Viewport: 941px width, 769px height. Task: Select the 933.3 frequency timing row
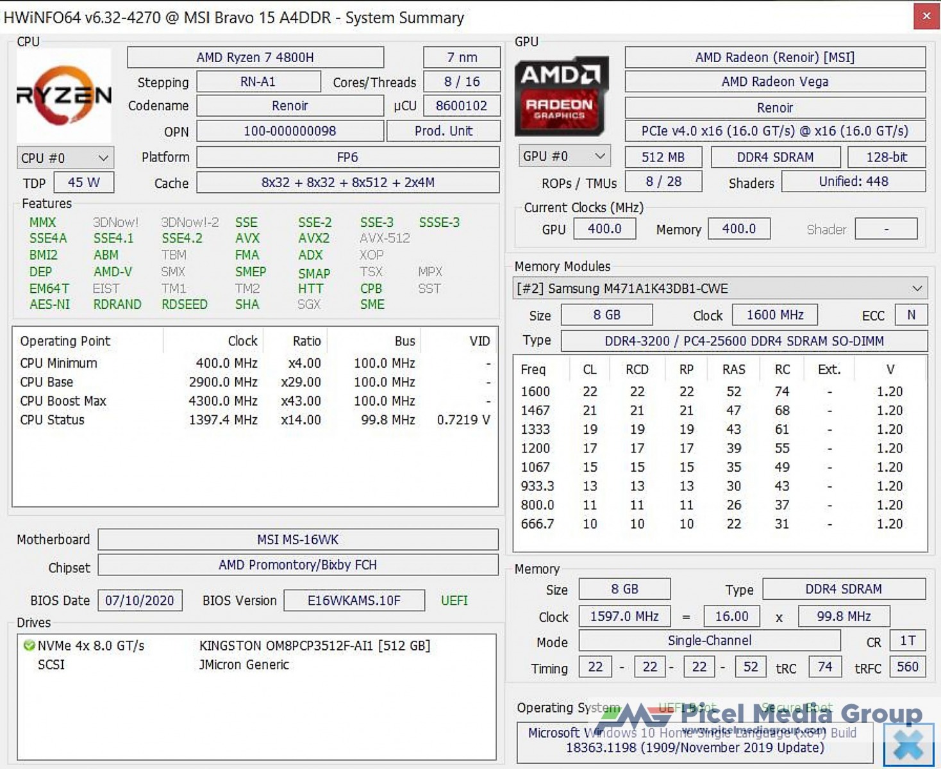pyautogui.click(x=720, y=486)
